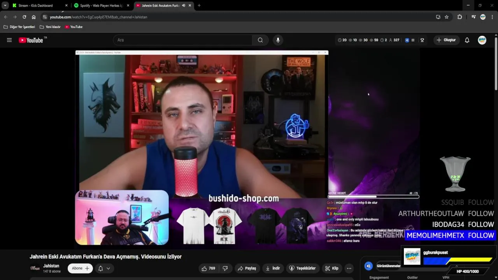Screen dimensions: 498x280
Task: Select VPH column label
Action: [x=446, y=278]
